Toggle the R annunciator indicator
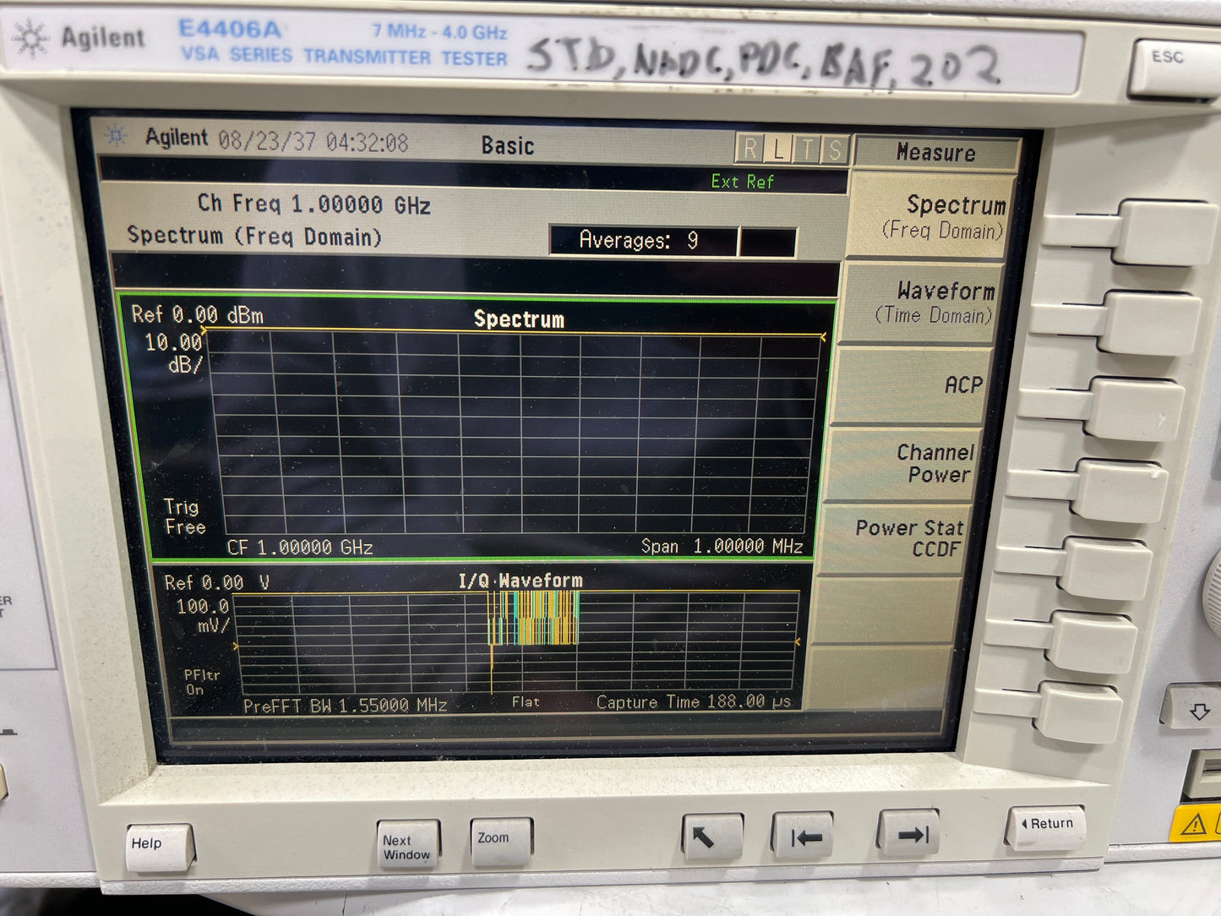This screenshot has height=916, width=1221. tap(749, 150)
